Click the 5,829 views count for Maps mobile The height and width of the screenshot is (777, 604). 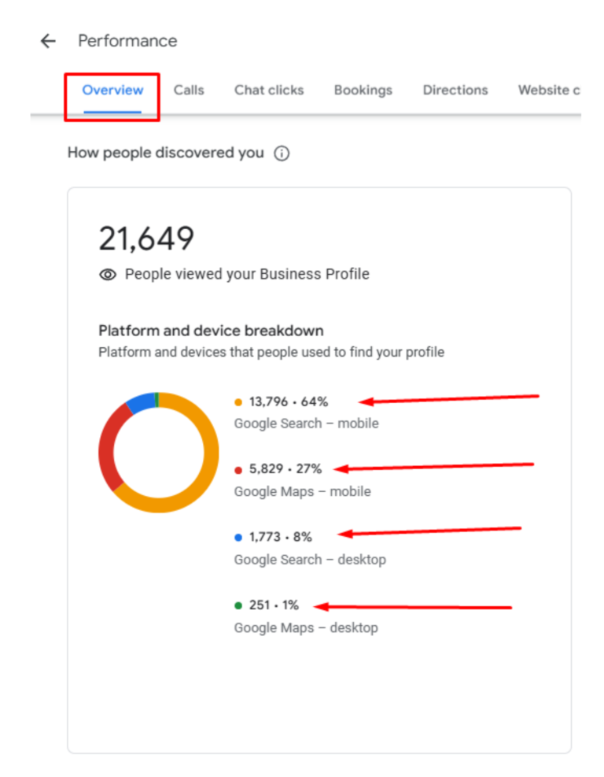(x=267, y=468)
